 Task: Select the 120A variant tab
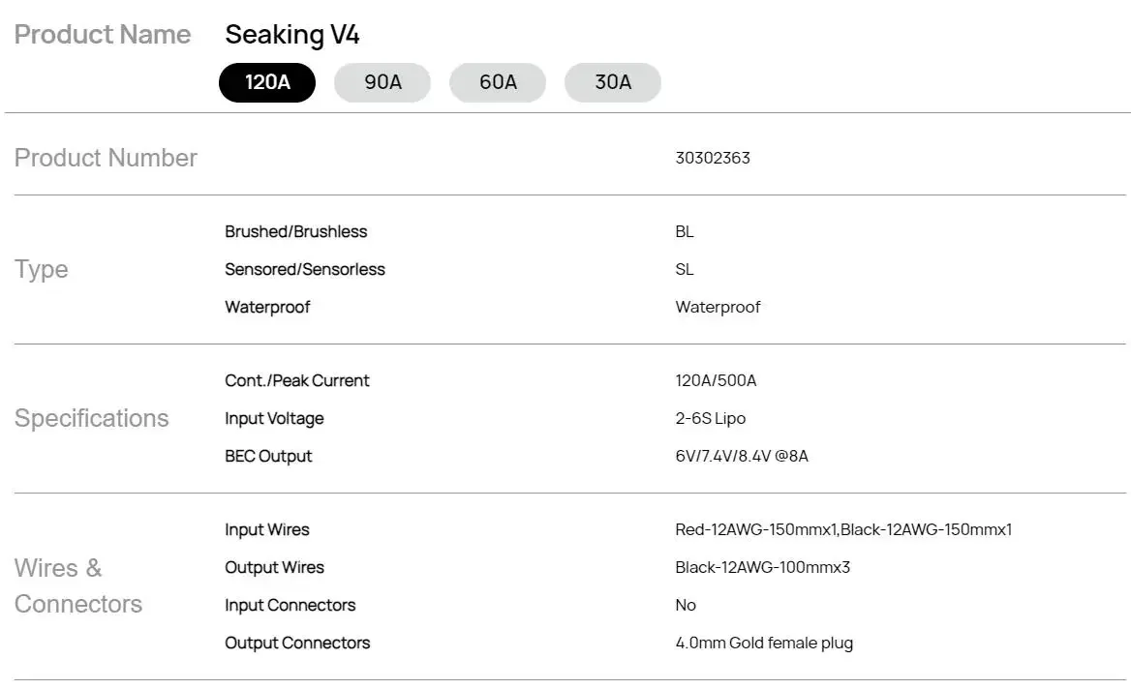click(x=267, y=82)
